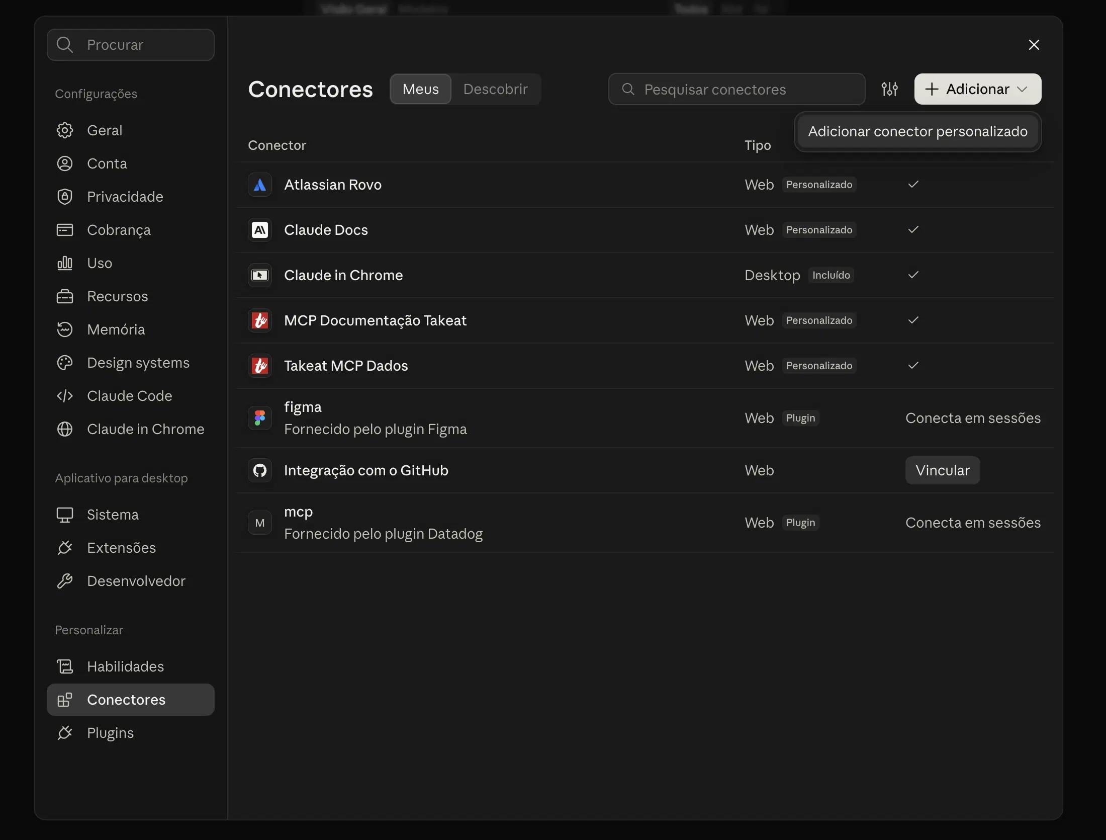Click the Incluído badge for Claude in Chrome

pyautogui.click(x=831, y=275)
